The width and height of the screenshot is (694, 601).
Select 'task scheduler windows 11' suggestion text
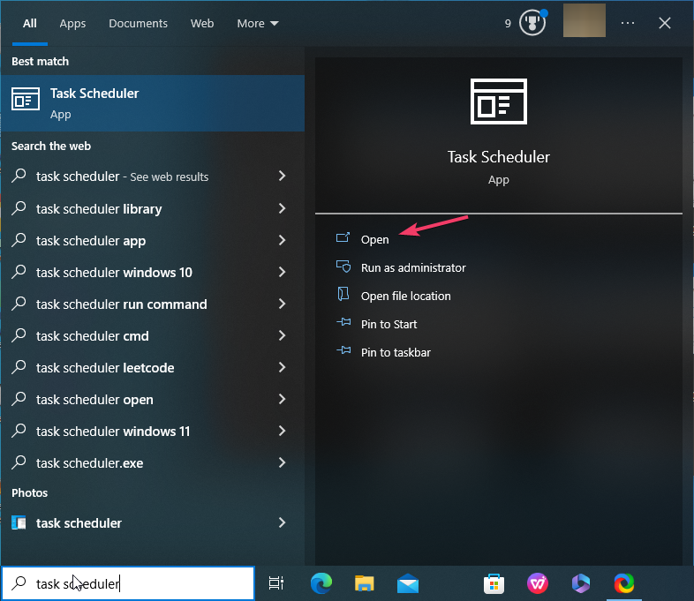pyautogui.click(x=113, y=432)
